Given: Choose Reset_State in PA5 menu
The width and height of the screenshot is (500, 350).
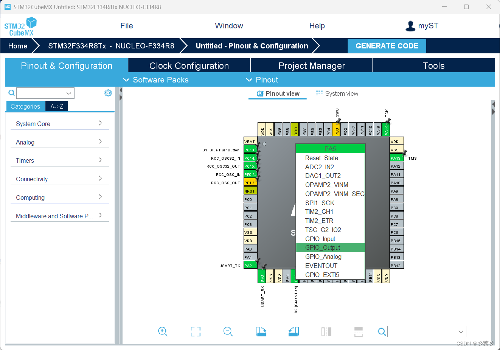Looking at the screenshot, I should [x=330, y=158].
